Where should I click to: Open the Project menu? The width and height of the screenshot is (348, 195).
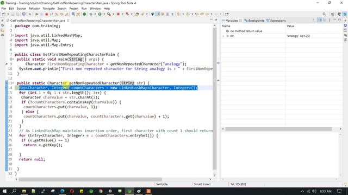(x=74, y=9)
